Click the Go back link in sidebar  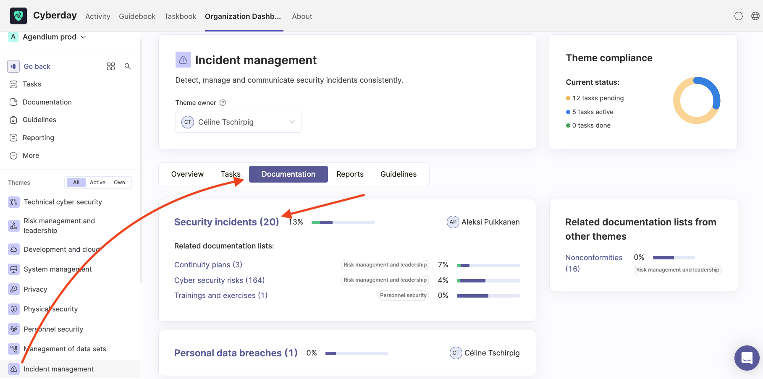[x=37, y=66]
